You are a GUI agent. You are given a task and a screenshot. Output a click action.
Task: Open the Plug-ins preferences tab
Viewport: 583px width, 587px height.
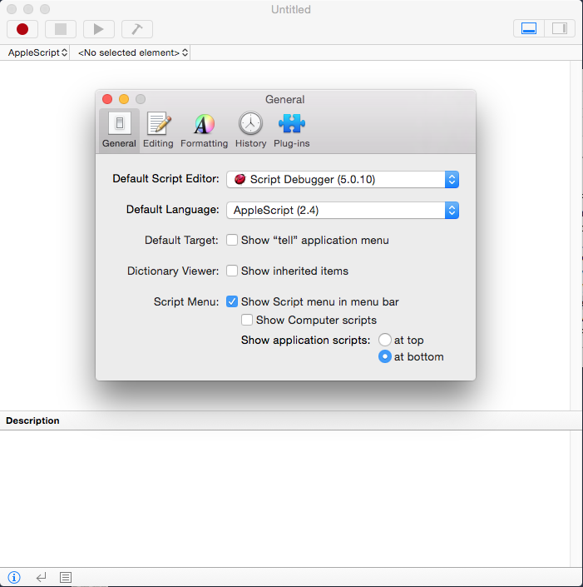point(292,130)
